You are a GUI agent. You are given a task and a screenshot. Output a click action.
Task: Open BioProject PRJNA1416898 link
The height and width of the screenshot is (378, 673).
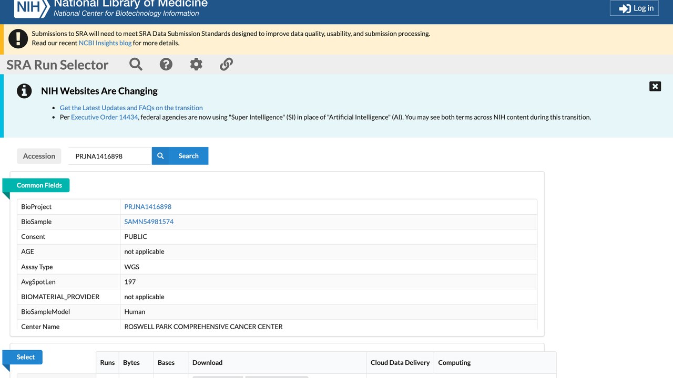(x=148, y=207)
